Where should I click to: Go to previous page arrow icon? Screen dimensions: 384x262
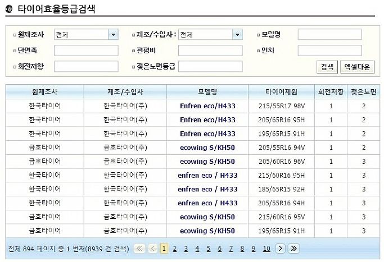pyautogui.click(x=153, y=249)
